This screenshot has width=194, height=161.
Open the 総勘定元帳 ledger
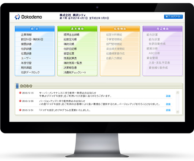(x=70, y=40)
